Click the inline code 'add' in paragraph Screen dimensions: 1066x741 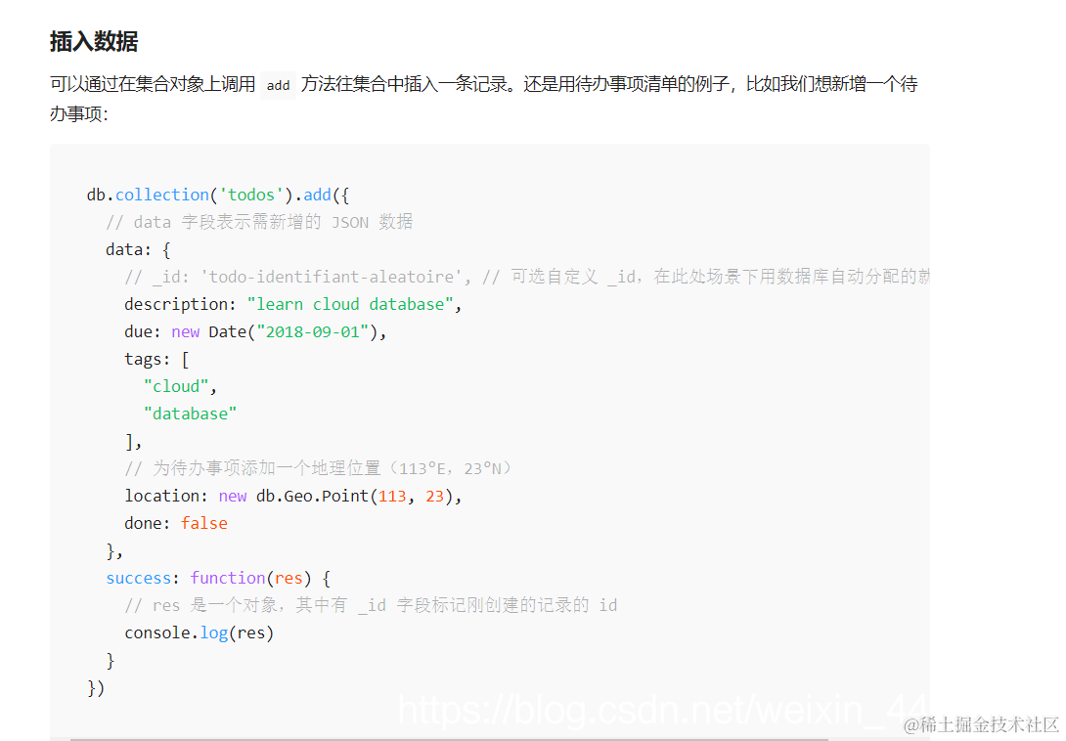click(278, 85)
